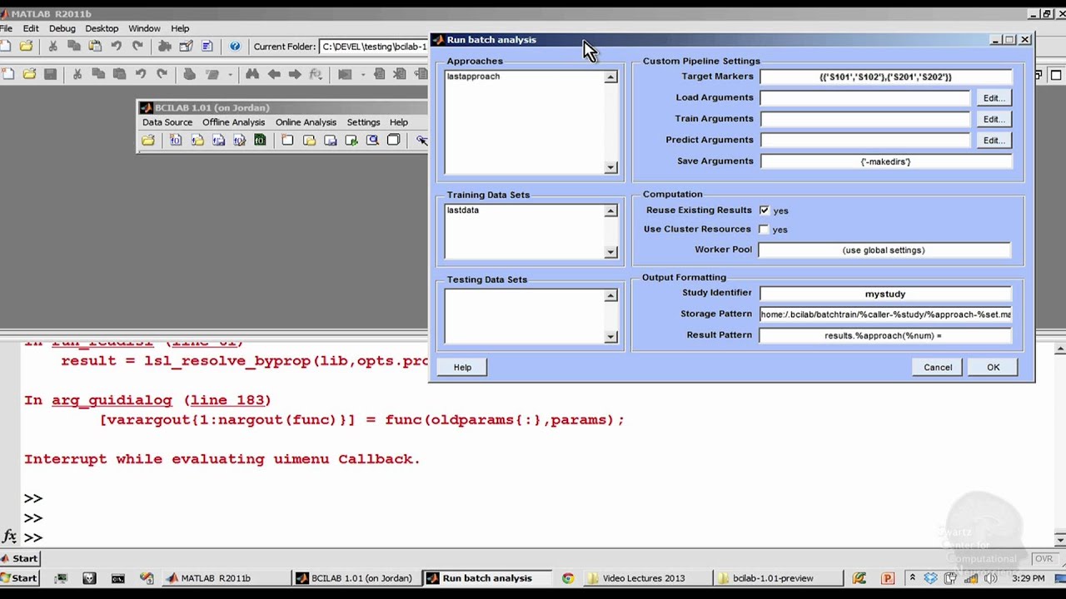Click the volume speaker icon in the system tray

click(x=991, y=578)
